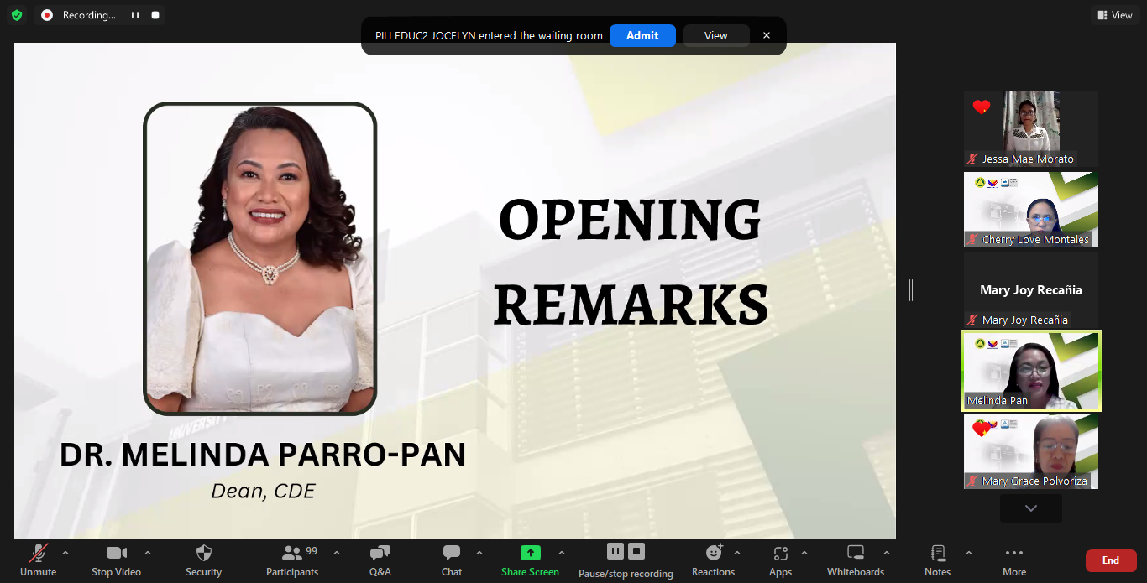Viewport: 1147px width, 583px height.
Task: Click the red End meeting button
Action: [x=1110, y=560]
